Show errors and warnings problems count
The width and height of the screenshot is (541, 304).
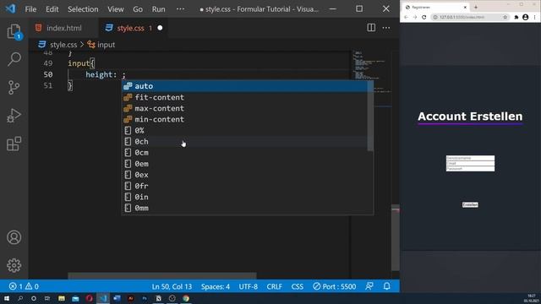point(24,286)
